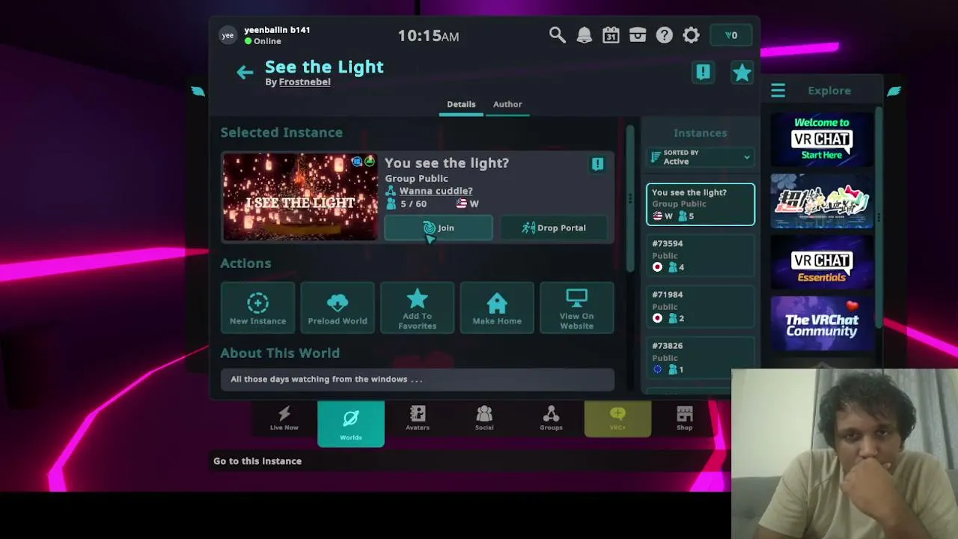Open the VRChat credits balance showing 0
The height and width of the screenshot is (539, 958).
(x=731, y=35)
